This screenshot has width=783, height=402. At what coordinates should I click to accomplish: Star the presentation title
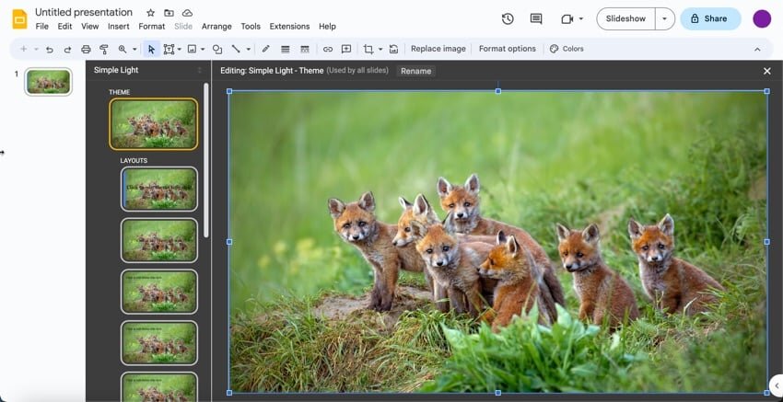click(x=150, y=13)
